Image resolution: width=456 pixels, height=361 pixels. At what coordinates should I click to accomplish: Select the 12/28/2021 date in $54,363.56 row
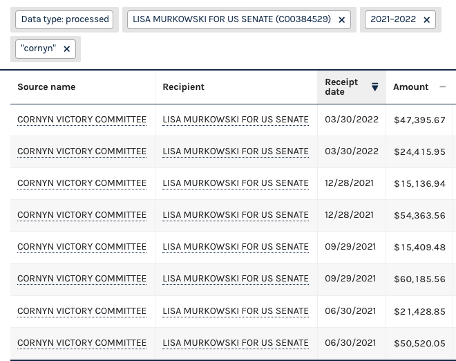coord(349,215)
